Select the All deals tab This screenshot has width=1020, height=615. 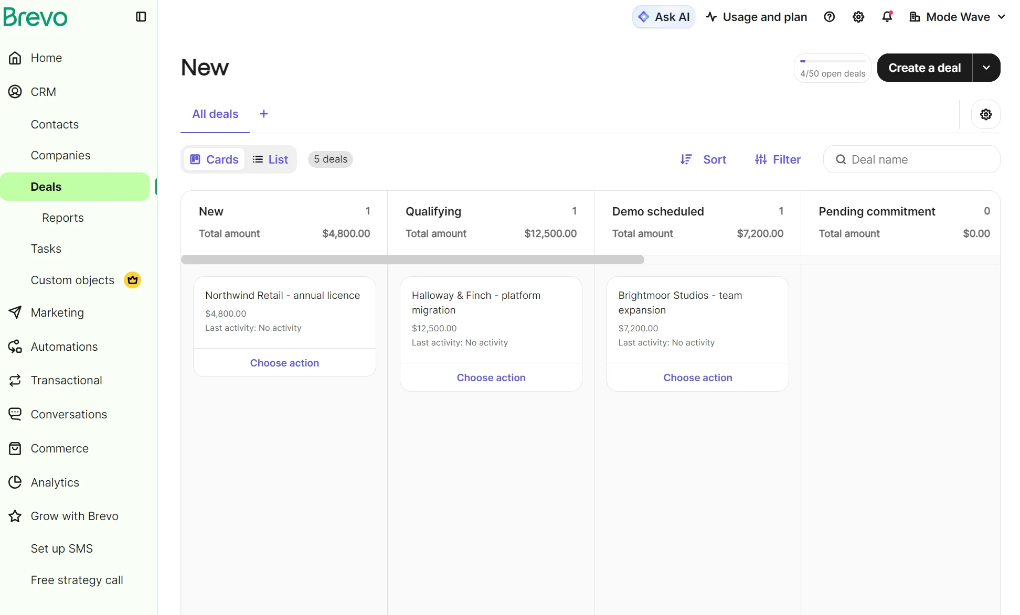pos(215,114)
